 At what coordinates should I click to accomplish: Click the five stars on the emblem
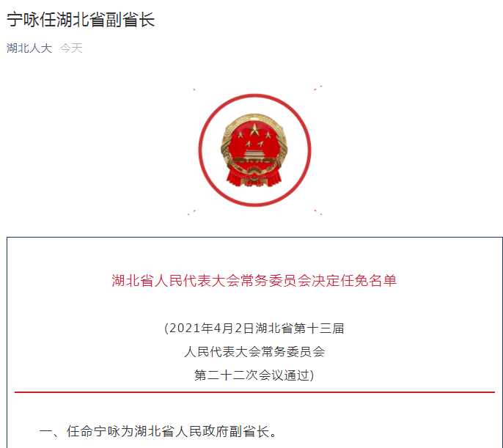[254, 135]
